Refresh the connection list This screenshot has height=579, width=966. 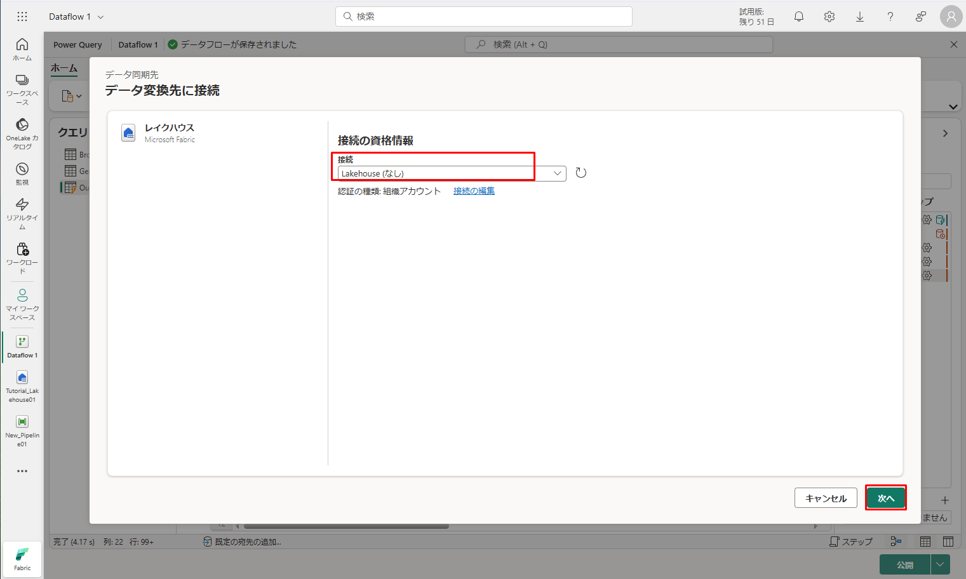580,173
